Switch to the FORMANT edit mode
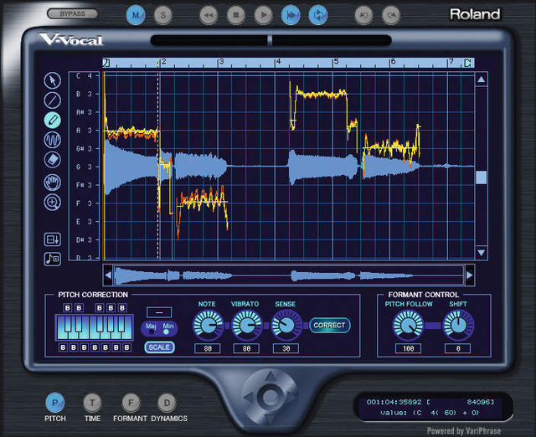This screenshot has width=536, height=437. 131,403
